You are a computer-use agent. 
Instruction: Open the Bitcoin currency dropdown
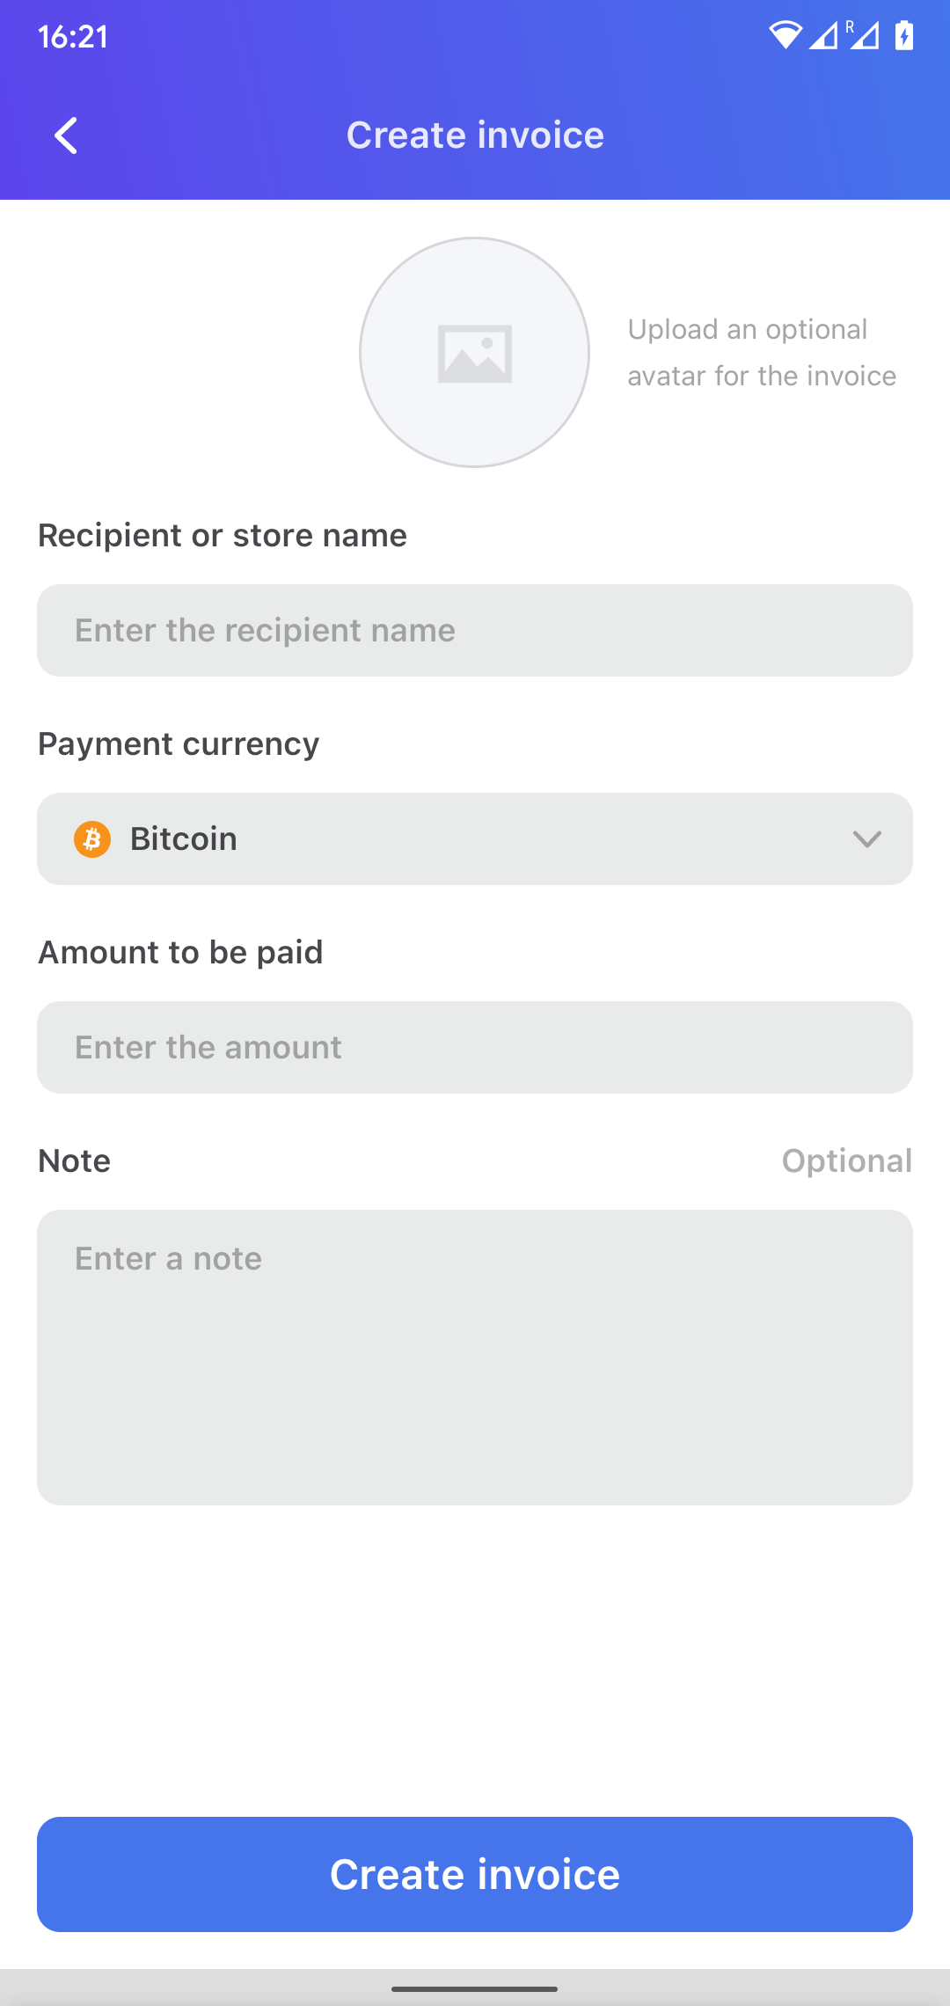(x=475, y=839)
